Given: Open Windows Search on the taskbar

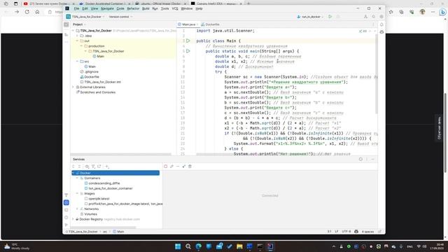Looking at the screenshot, I should (x=188, y=246).
